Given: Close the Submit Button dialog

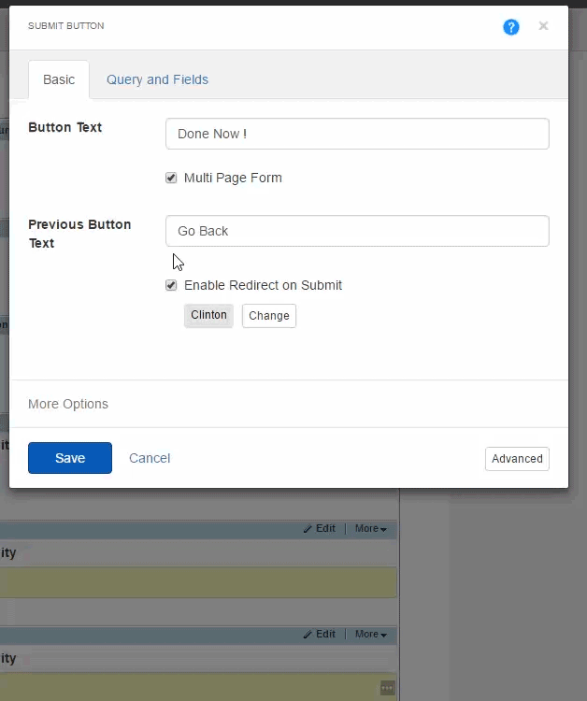Looking at the screenshot, I should tap(543, 26).
